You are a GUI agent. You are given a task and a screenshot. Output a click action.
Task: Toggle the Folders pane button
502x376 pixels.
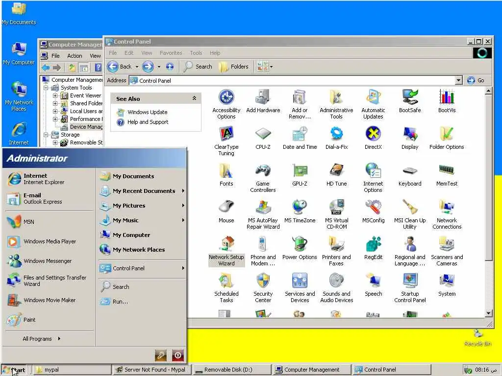point(233,67)
